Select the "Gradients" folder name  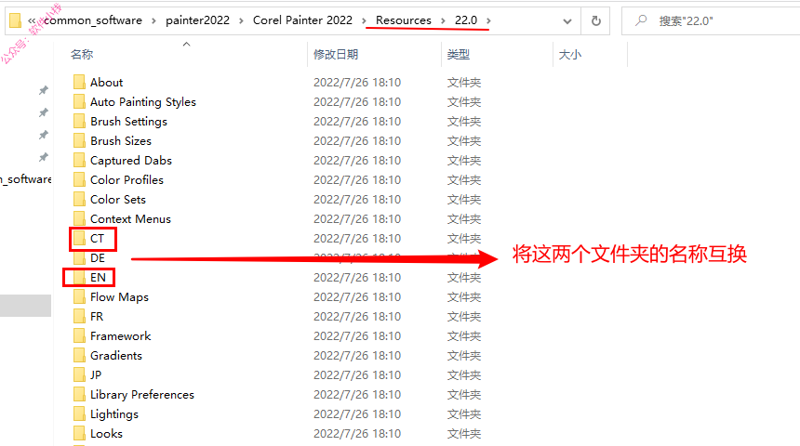116,355
